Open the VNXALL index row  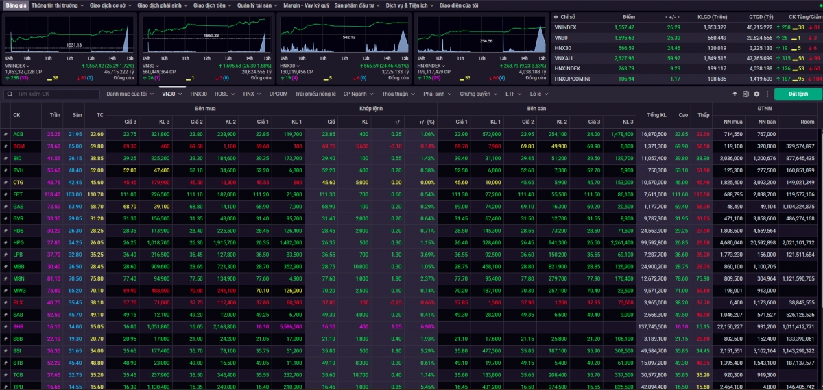(x=687, y=58)
